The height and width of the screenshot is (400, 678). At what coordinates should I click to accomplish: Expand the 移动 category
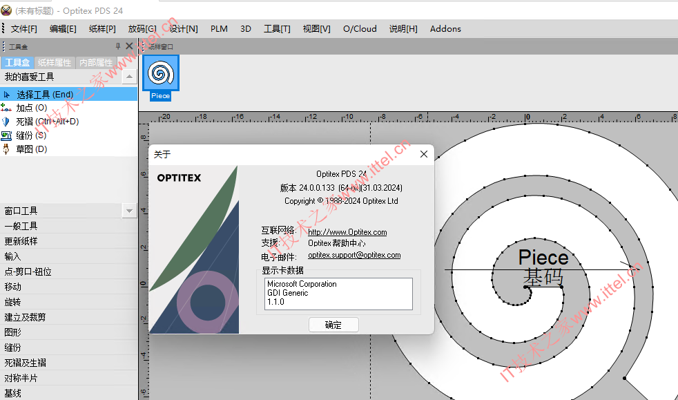point(69,287)
